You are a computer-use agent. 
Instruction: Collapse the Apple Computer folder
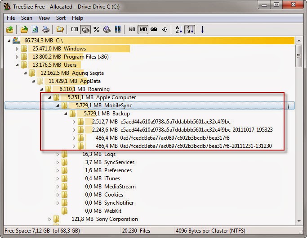[x=49, y=97]
